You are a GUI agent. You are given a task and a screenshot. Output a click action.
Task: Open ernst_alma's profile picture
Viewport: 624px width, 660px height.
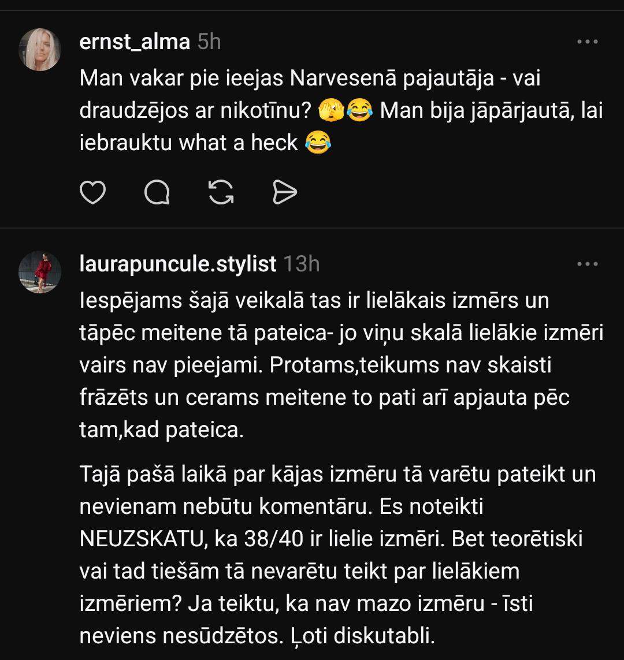point(40,50)
